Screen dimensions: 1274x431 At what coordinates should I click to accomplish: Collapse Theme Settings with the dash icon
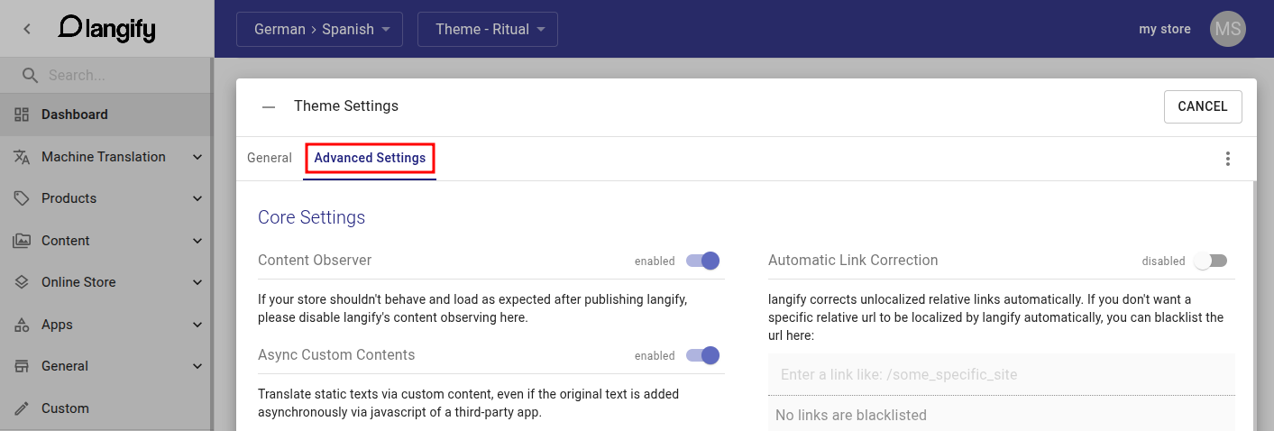click(x=269, y=106)
